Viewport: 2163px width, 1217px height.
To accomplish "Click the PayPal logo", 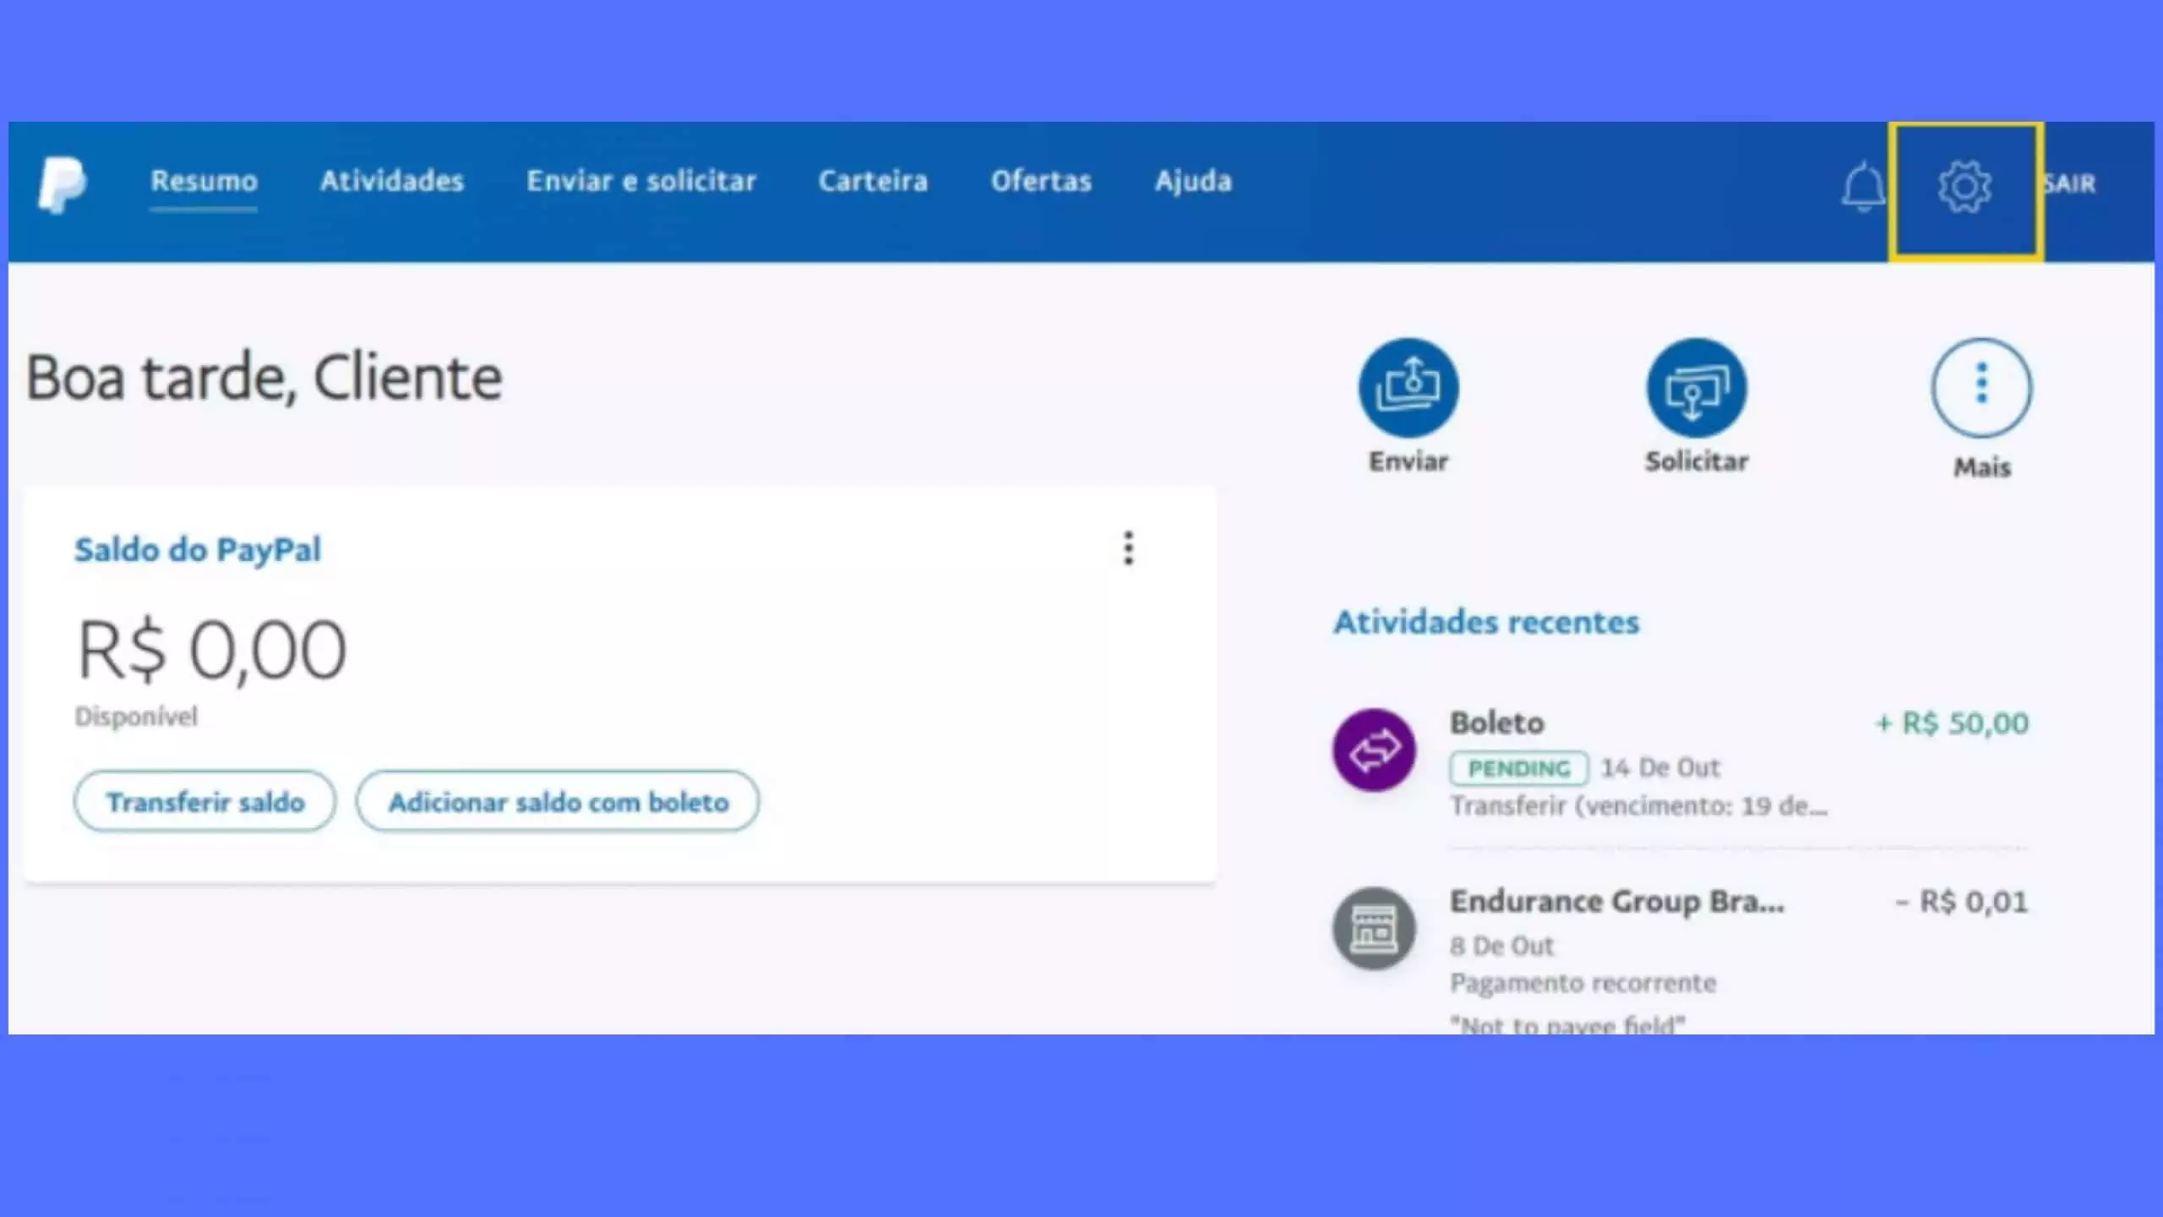I will coord(62,183).
